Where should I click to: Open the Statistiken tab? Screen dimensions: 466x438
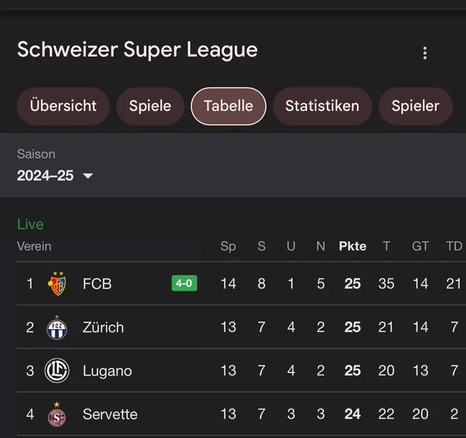click(322, 106)
